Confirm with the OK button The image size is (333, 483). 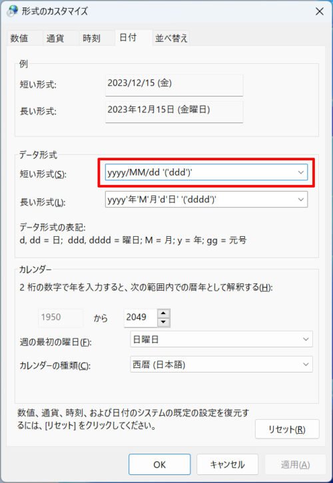pos(159,464)
